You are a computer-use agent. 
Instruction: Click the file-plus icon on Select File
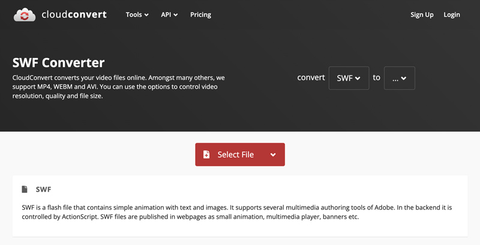click(x=206, y=155)
